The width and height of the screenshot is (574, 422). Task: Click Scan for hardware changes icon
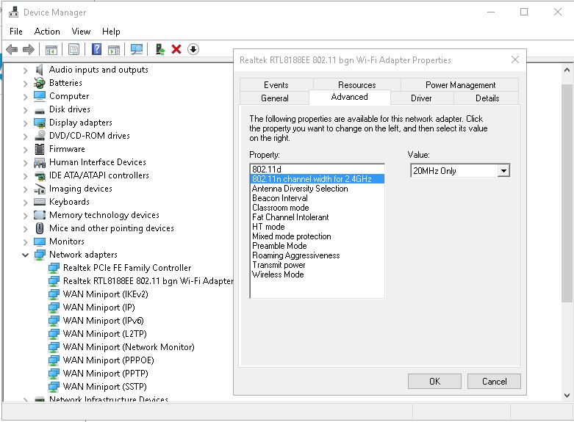click(x=137, y=49)
